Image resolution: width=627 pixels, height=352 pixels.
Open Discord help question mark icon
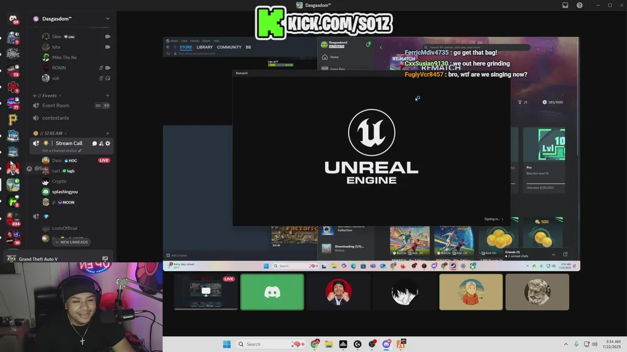(x=580, y=5)
